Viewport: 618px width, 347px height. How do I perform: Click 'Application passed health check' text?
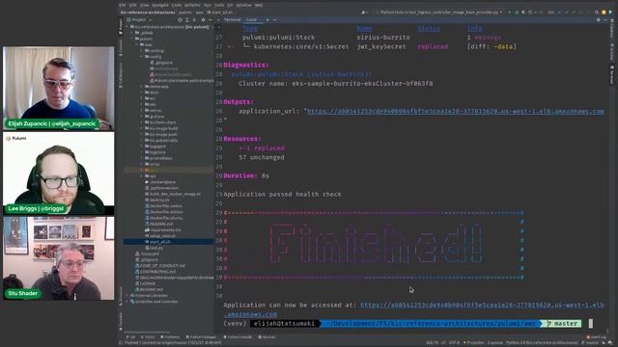[282, 195]
